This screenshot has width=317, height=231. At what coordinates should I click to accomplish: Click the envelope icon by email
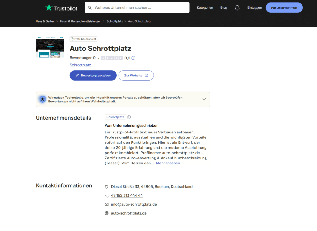107,204
